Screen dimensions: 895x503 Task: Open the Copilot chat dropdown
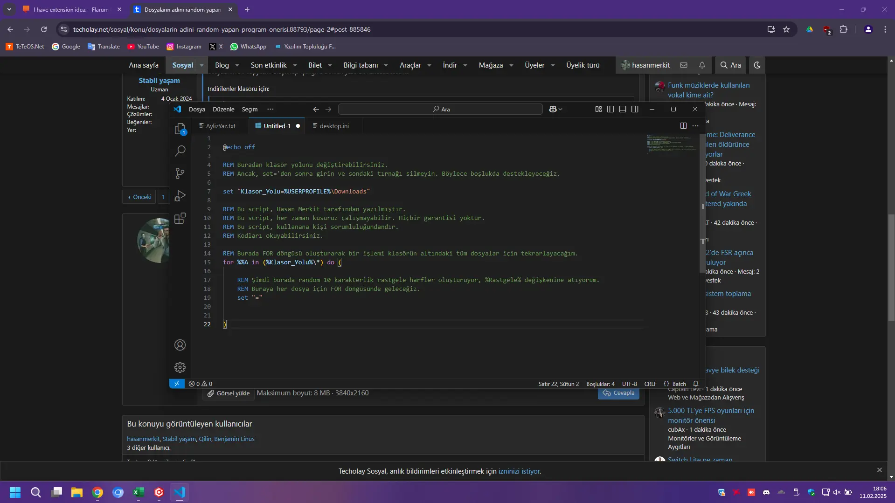(x=555, y=109)
